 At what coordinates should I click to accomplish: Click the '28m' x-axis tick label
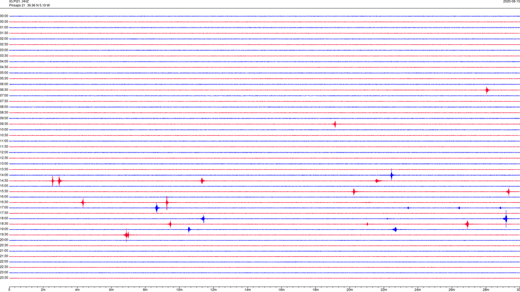(486, 290)
